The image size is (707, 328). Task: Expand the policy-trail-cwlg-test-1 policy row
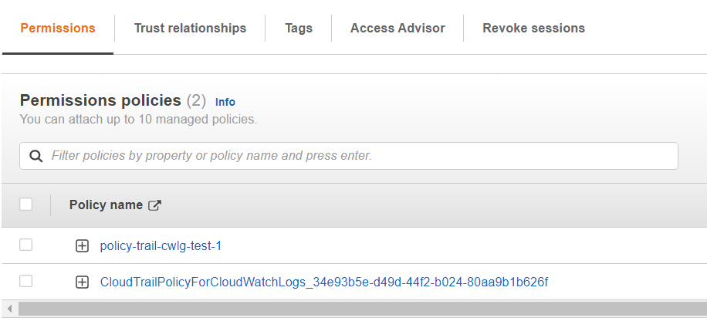[82, 246]
